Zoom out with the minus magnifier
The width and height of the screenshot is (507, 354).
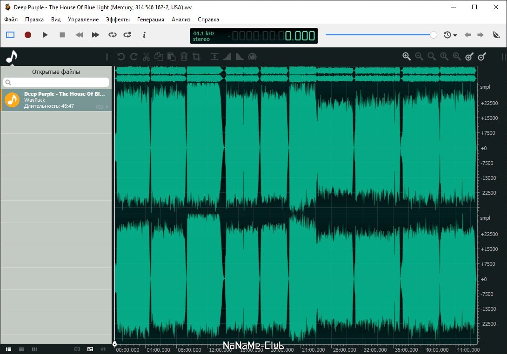[x=419, y=57]
